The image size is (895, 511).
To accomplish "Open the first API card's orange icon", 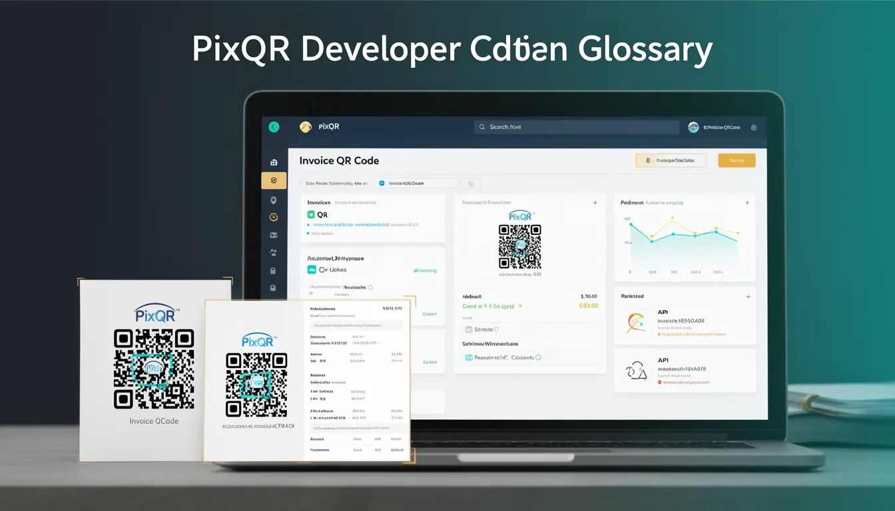I will [636, 323].
